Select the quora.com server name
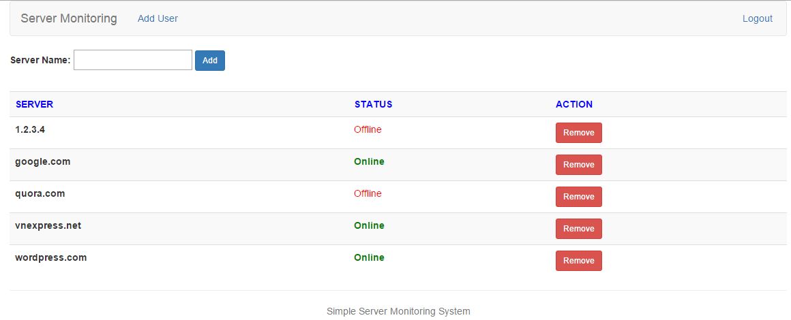 40,193
